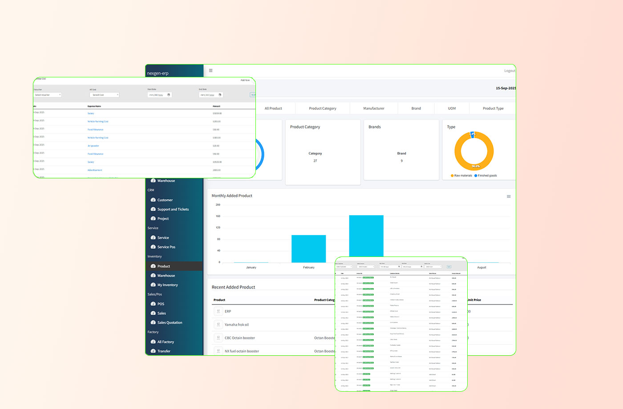This screenshot has width=623, height=409.
Task: Open the Select Customer dropdown in sales list
Action: [x=344, y=267]
